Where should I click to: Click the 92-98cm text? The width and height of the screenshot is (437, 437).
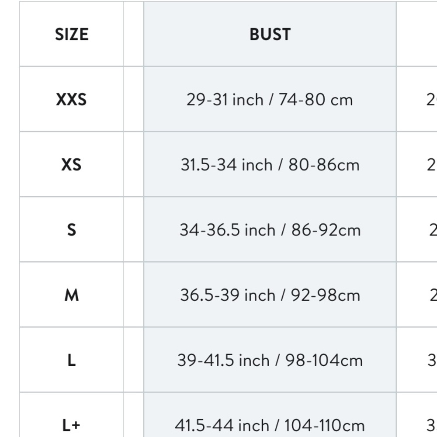point(326,295)
